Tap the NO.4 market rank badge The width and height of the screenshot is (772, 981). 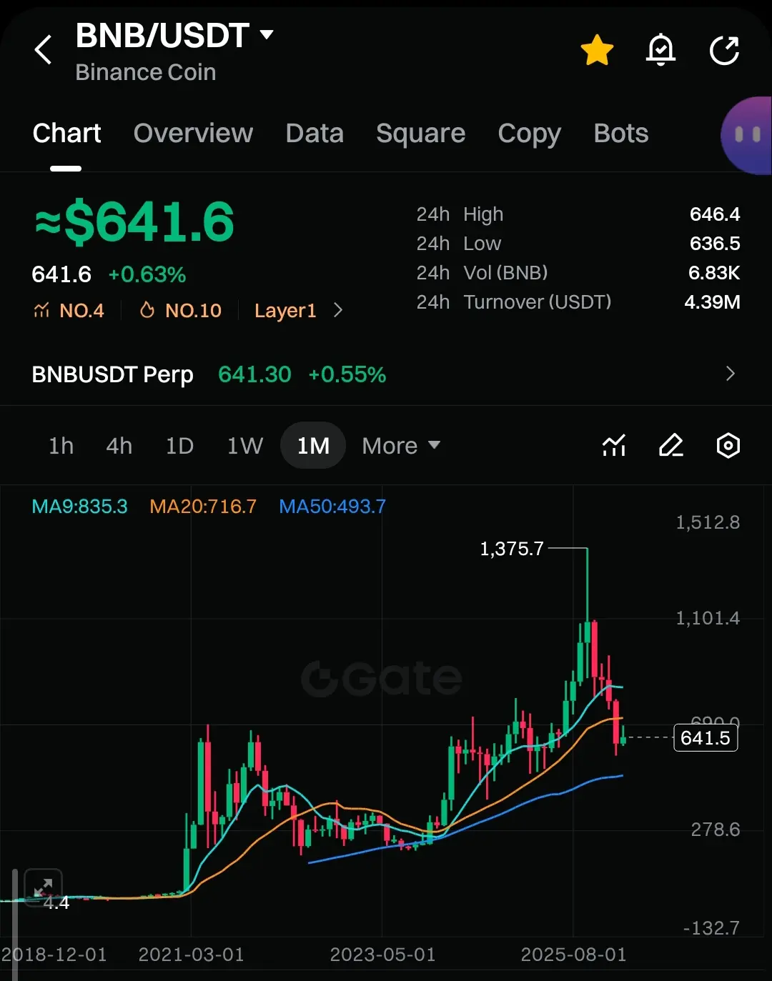[69, 310]
